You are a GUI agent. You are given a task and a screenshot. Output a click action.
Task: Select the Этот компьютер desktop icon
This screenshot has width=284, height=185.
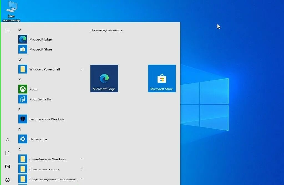pyautogui.click(x=11, y=11)
